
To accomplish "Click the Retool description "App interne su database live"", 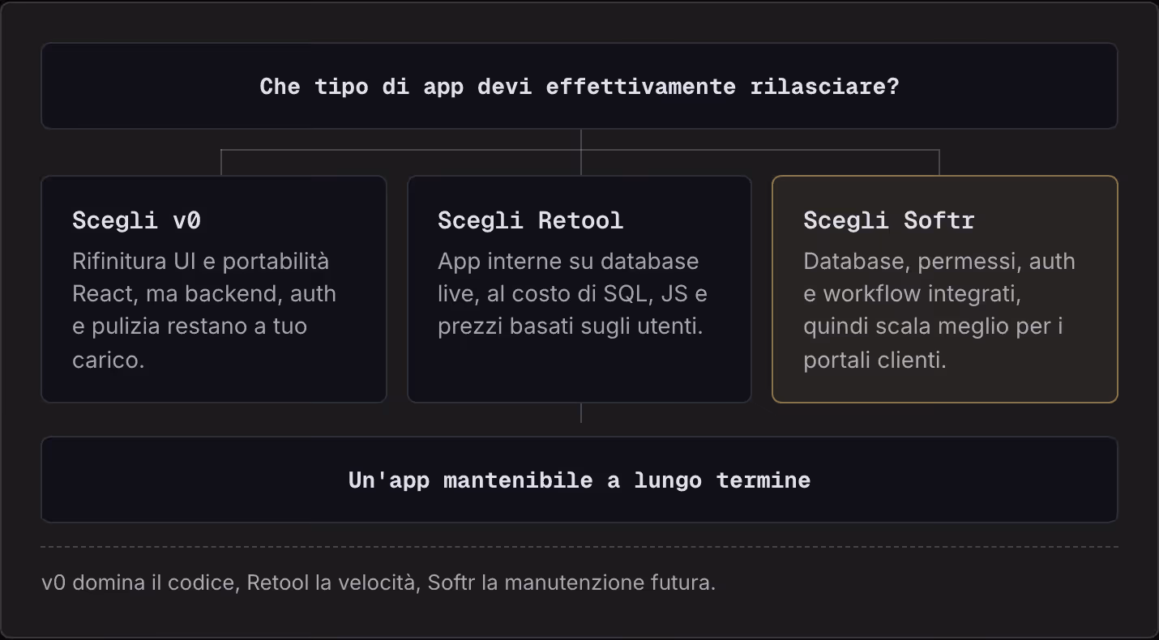I will pos(572,294).
